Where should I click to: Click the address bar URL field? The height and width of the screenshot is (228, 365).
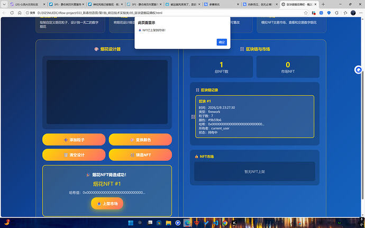coord(106,12)
